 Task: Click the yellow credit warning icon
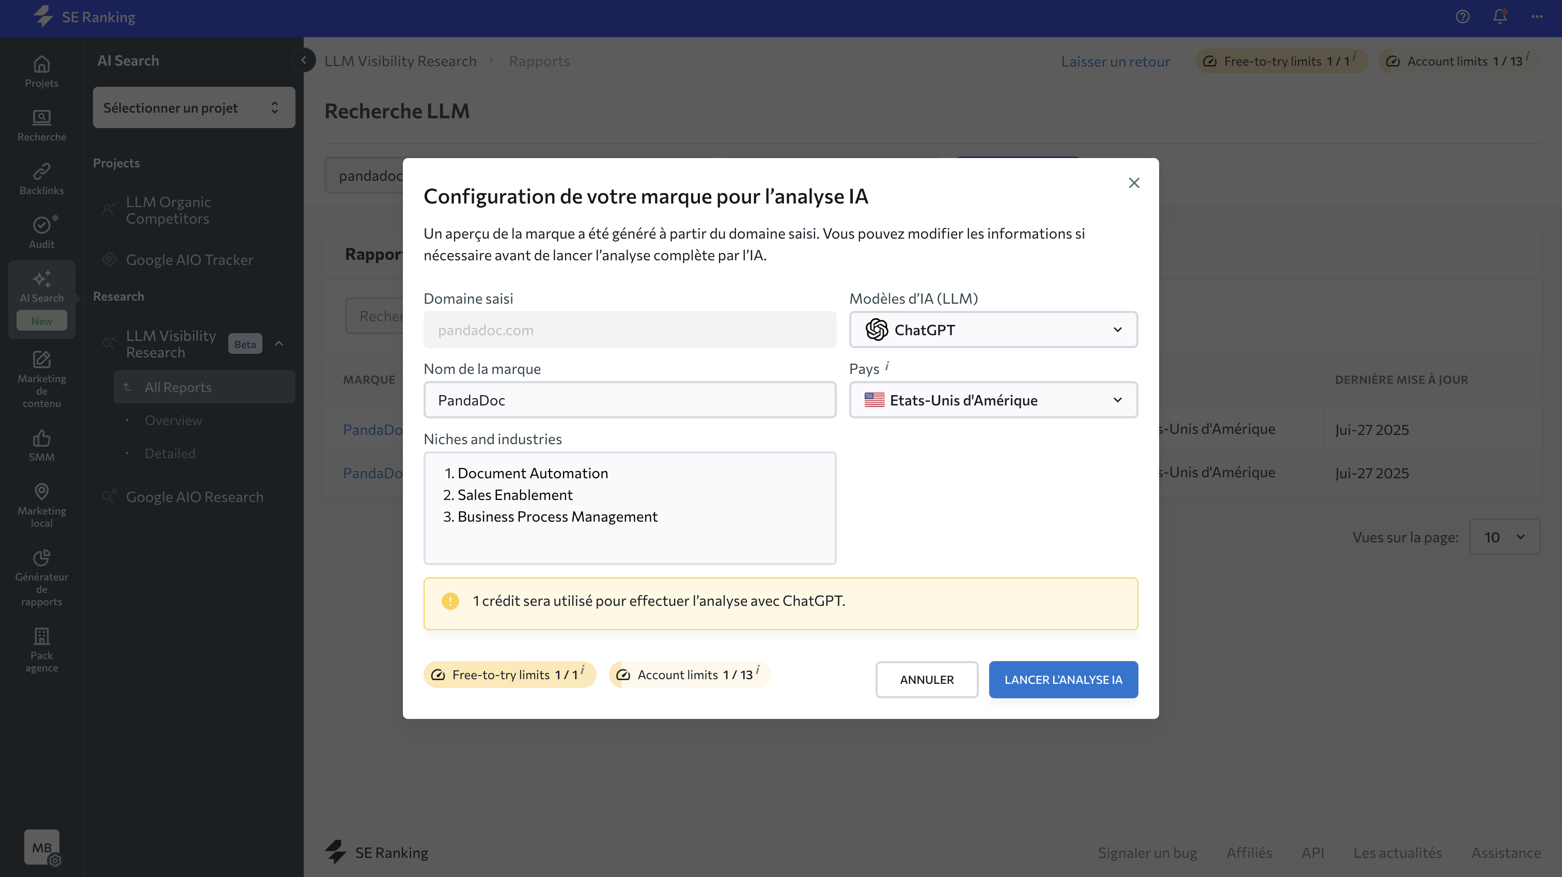click(450, 601)
